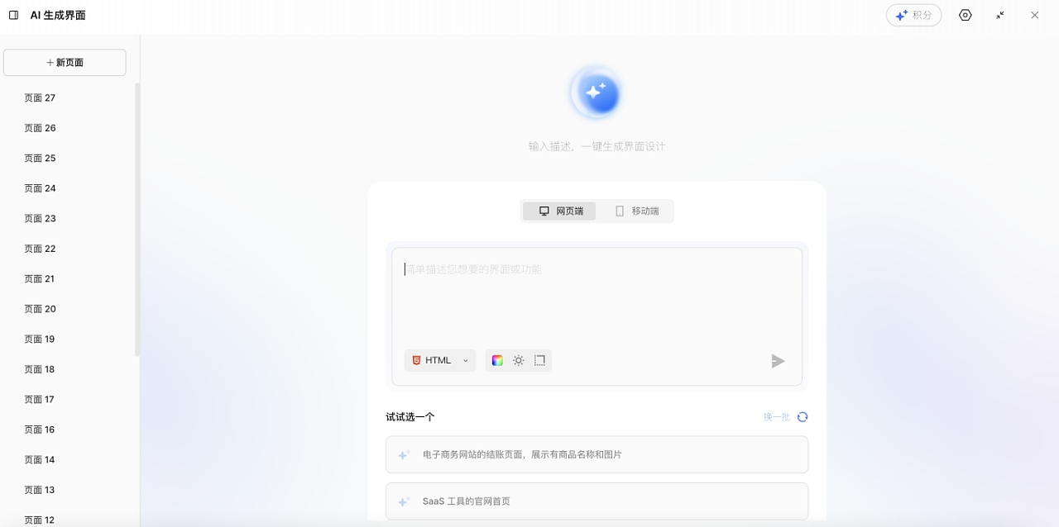Collapse the window with the shrink arrows icon
The width and height of the screenshot is (1059, 527).
click(x=999, y=15)
